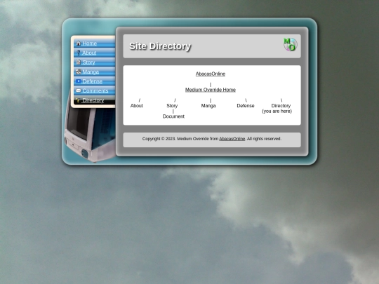Click the MO disc logo in header
Image resolution: width=379 pixels, height=284 pixels.
pyautogui.click(x=291, y=44)
